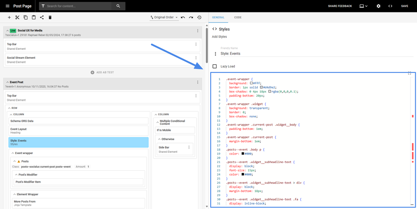
Task: Click the share icon in toolbar
Action: pos(42,17)
